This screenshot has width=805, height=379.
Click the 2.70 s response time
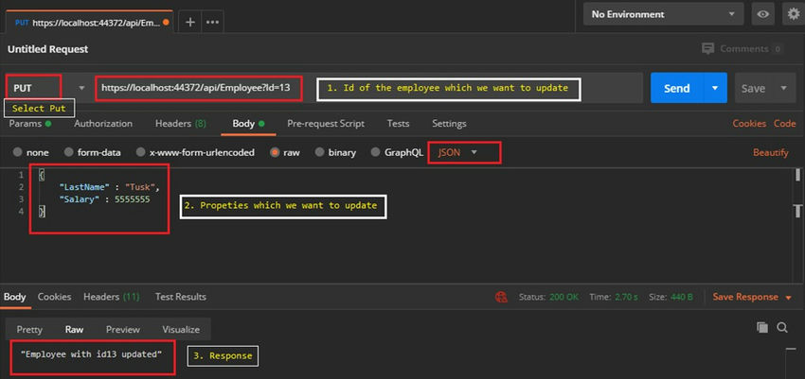click(628, 297)
